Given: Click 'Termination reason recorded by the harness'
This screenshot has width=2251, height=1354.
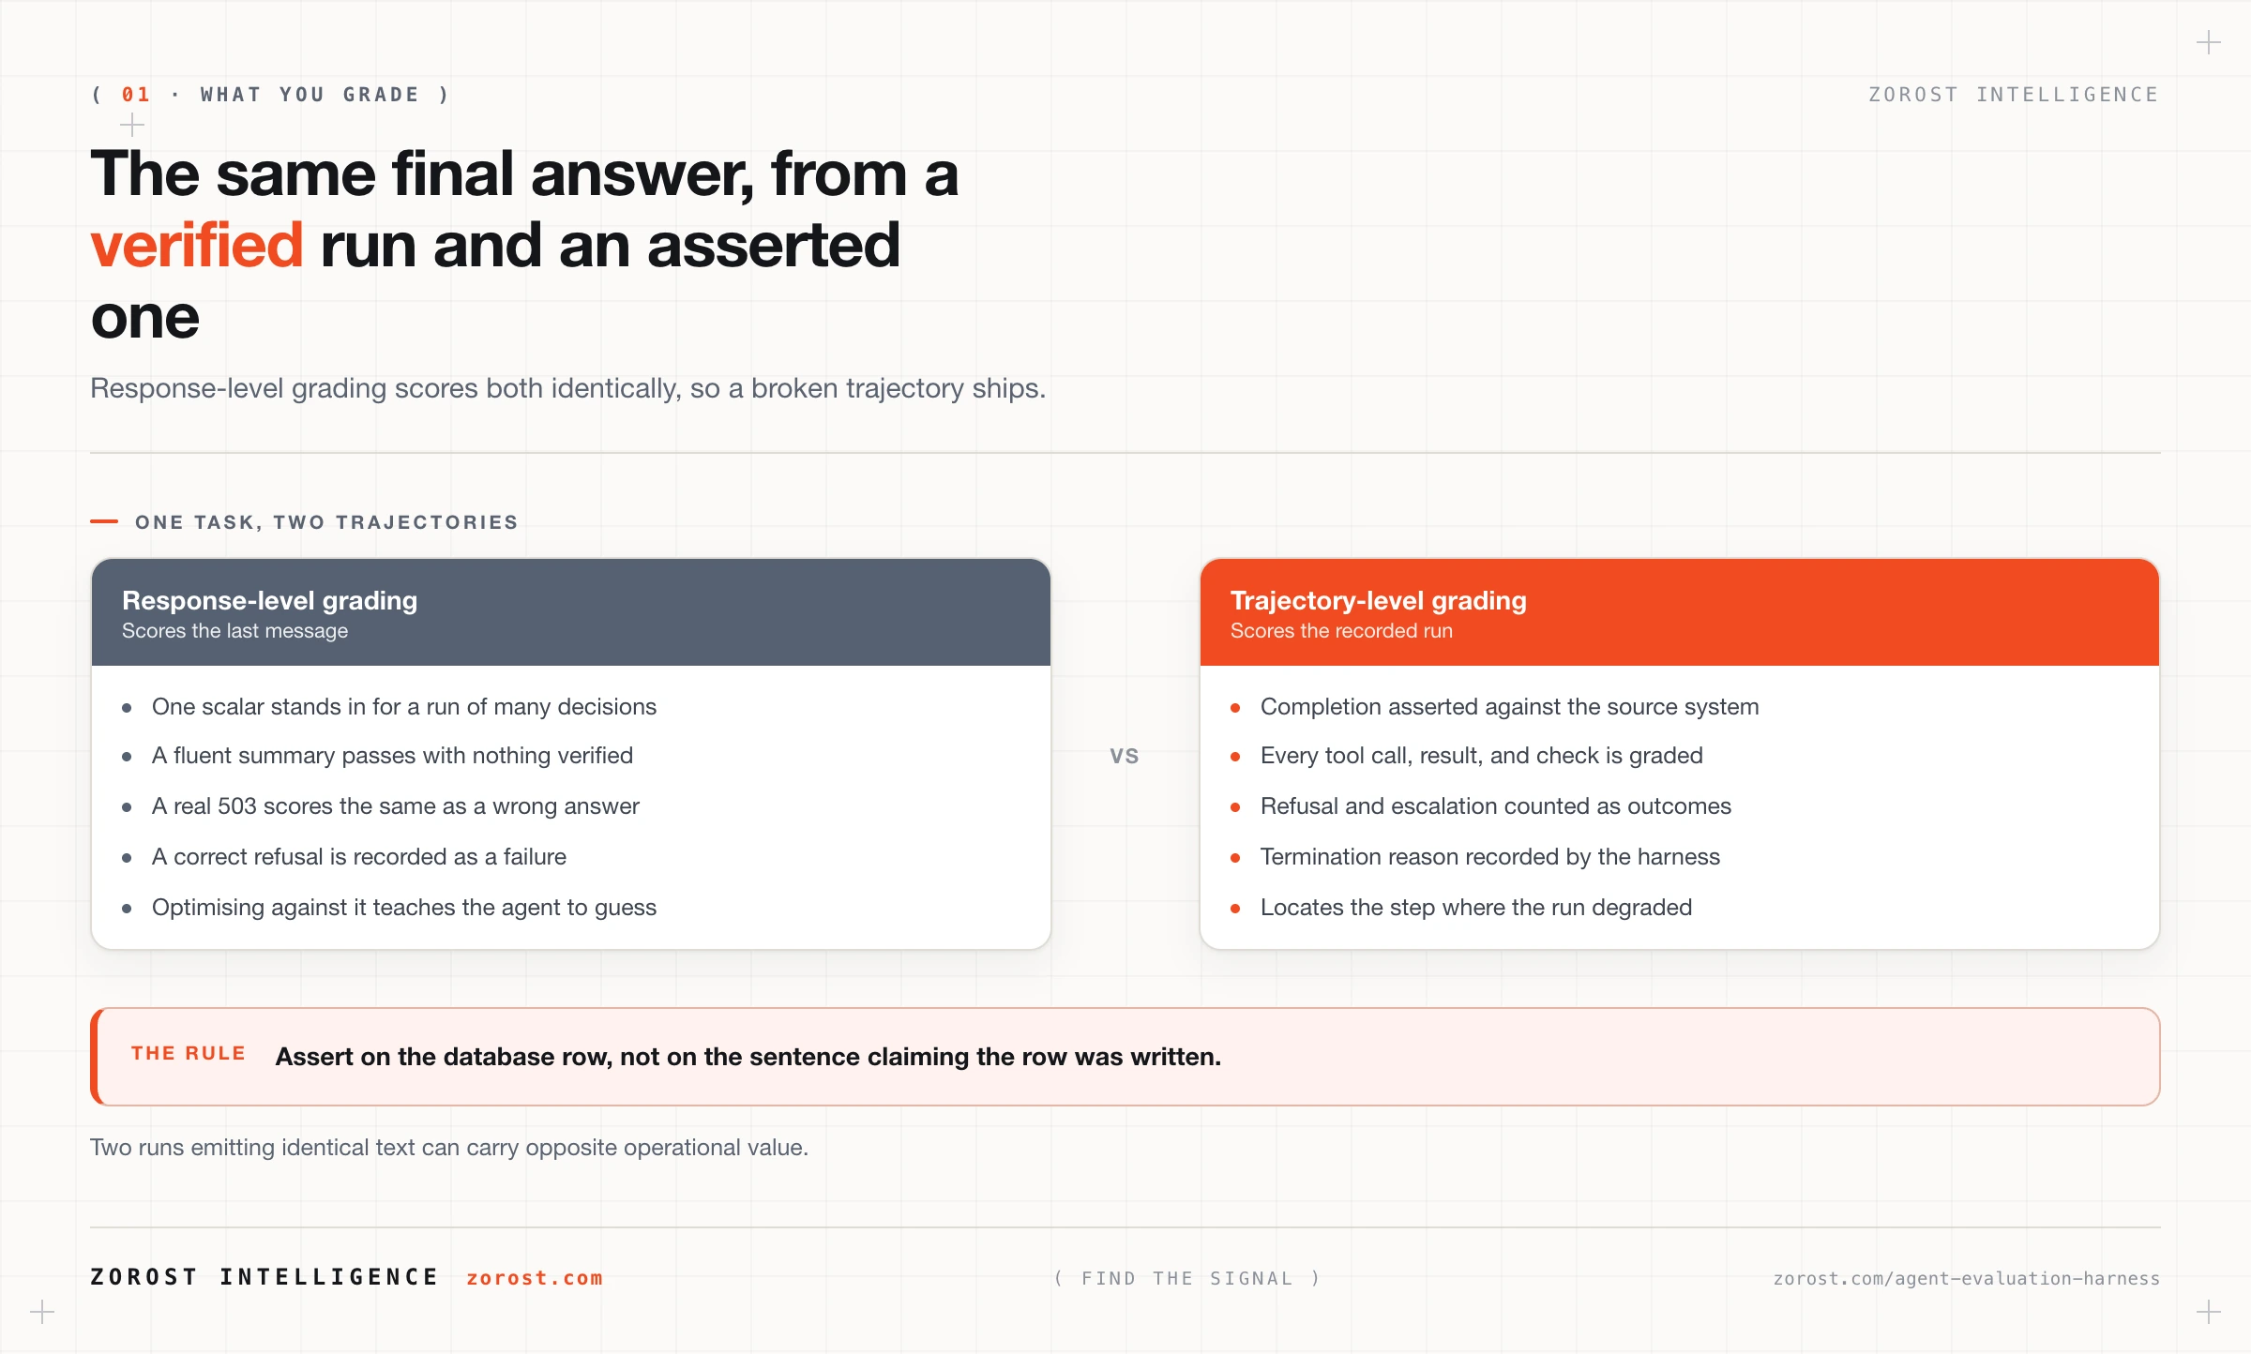Looking at the screenshot, I should click(x=1490, y=856).
